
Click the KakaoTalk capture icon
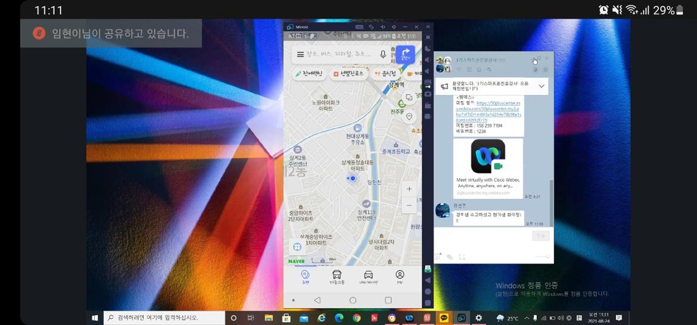coord(462,257)
